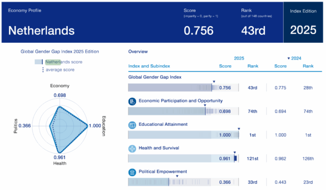Click the Educational Attainment label
Viewport: 326px width, 190px height.
163,124
